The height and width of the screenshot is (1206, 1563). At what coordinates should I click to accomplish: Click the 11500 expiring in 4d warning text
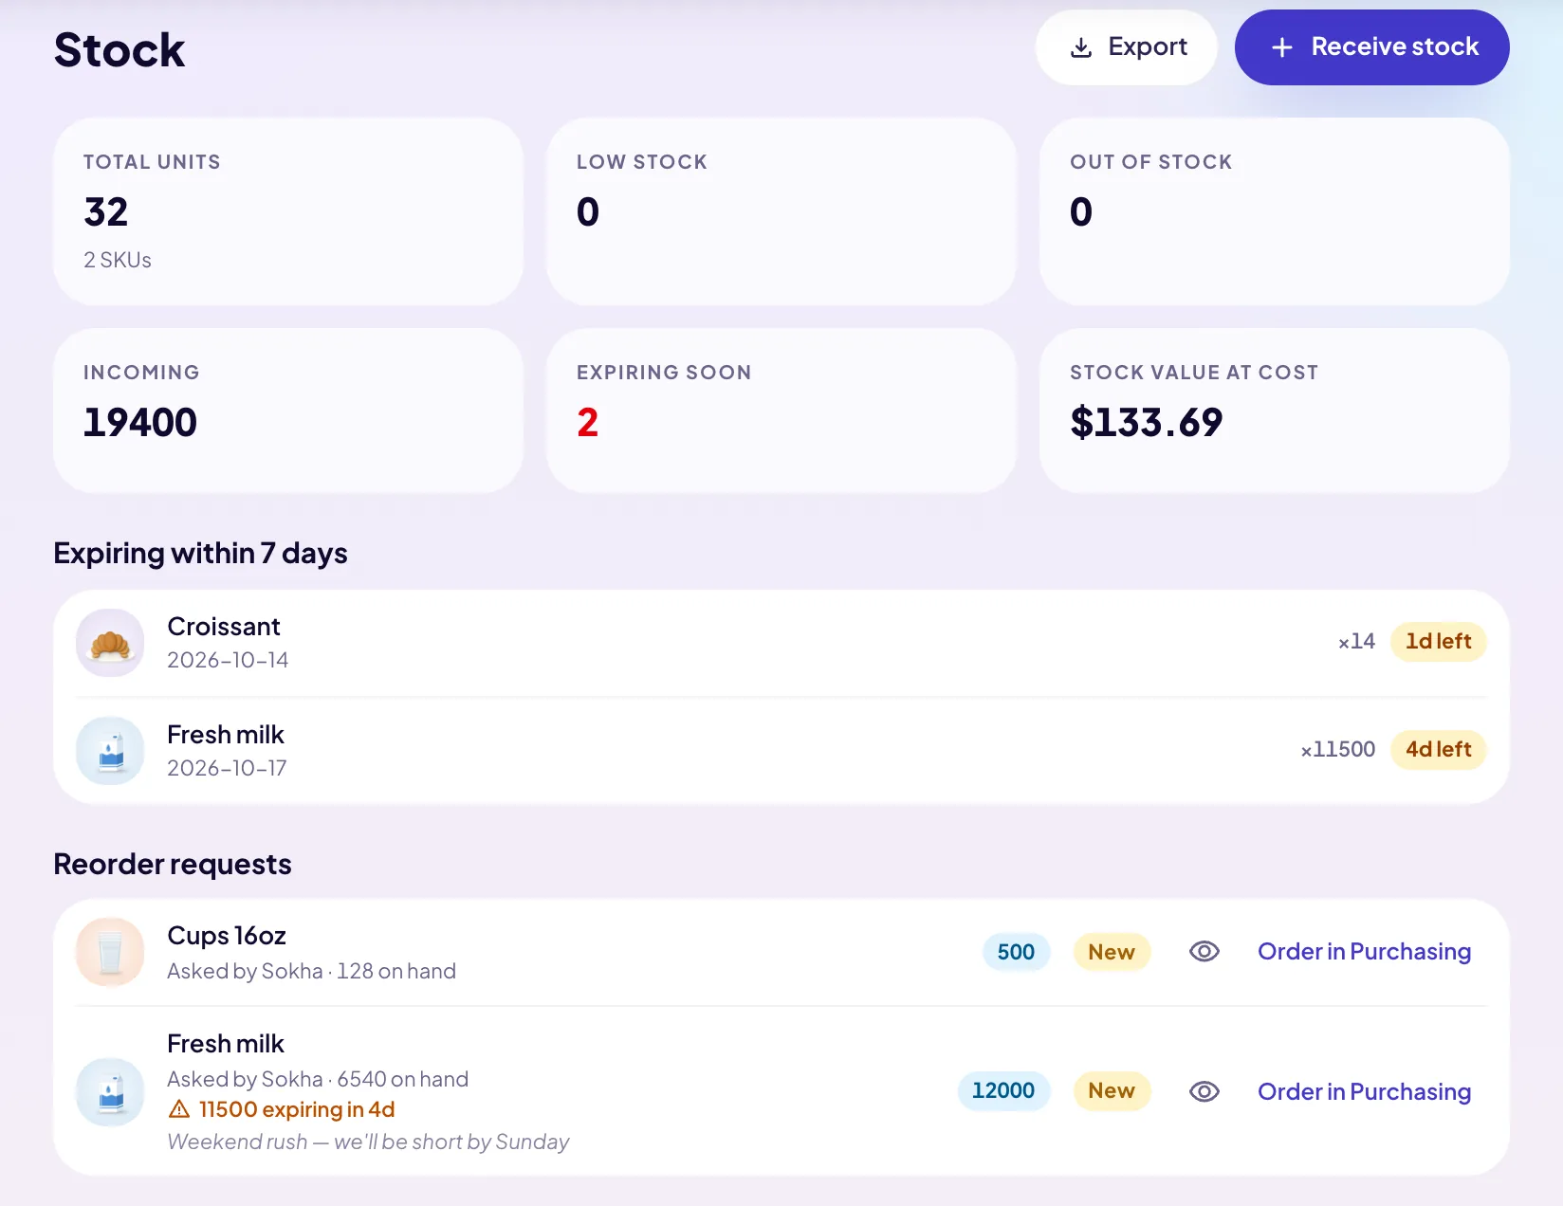point(297,1109)
